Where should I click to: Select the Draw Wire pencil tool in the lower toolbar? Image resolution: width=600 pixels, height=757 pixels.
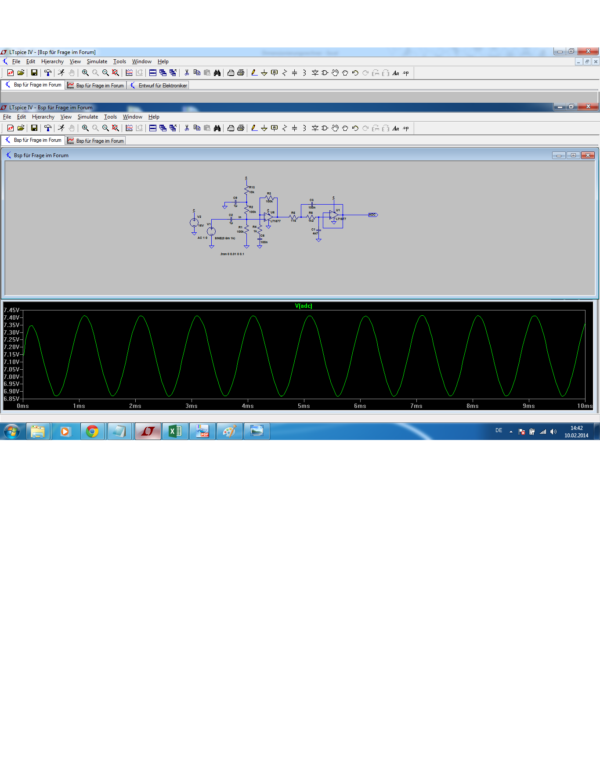(254, 128)
